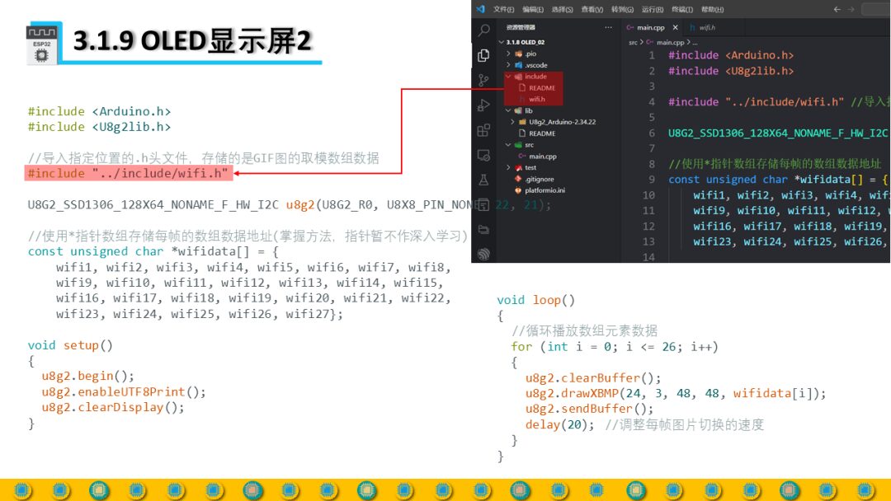Open the Source Control view
The image size is (891, 501).
[483, 80]
